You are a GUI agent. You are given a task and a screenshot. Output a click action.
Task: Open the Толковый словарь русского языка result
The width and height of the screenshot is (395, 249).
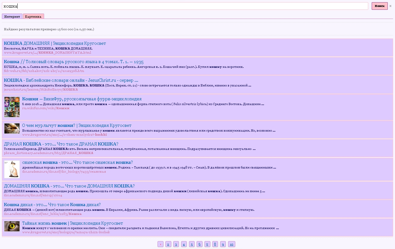click(74, 62)
